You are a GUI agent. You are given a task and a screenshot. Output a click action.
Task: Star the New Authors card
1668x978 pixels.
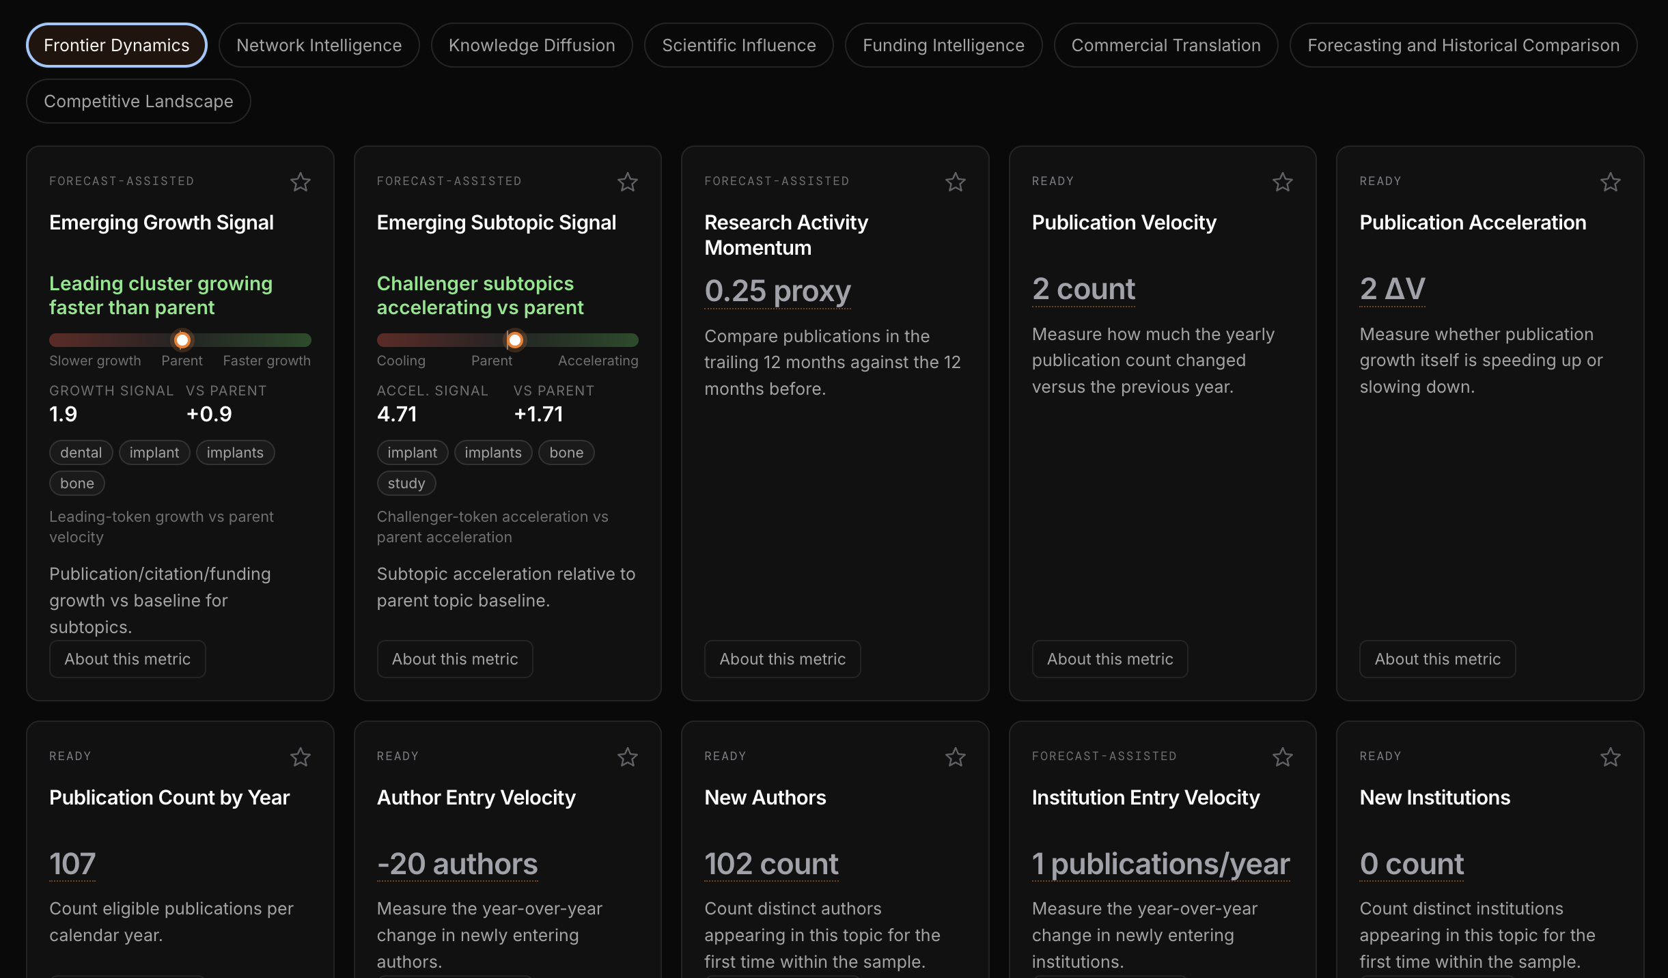(956, 757)
